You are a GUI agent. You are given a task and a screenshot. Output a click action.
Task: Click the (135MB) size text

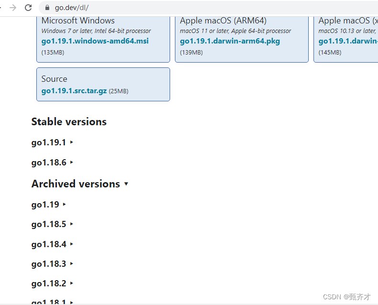[53, 52]
